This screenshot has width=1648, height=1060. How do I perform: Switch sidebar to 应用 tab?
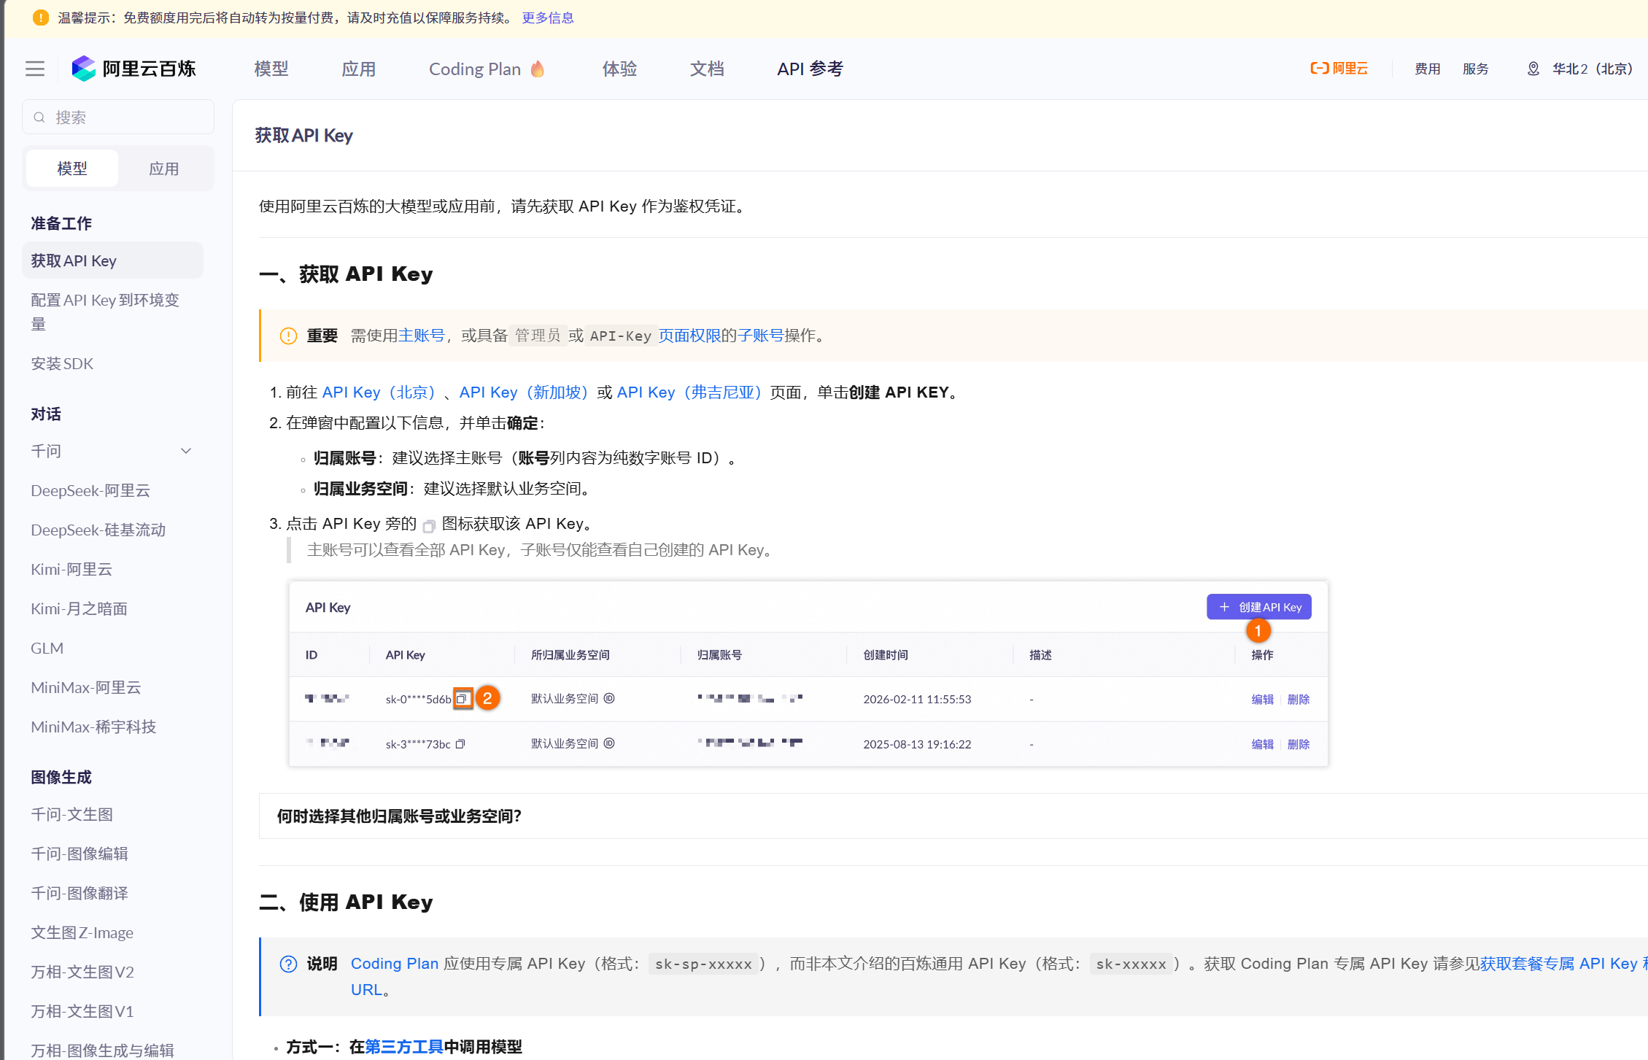pos(163,169)
